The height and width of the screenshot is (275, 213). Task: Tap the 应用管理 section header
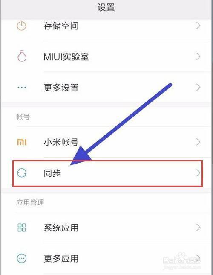[x=30, y=202]
